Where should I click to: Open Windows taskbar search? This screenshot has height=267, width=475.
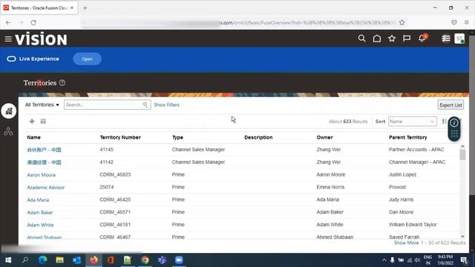25,260
